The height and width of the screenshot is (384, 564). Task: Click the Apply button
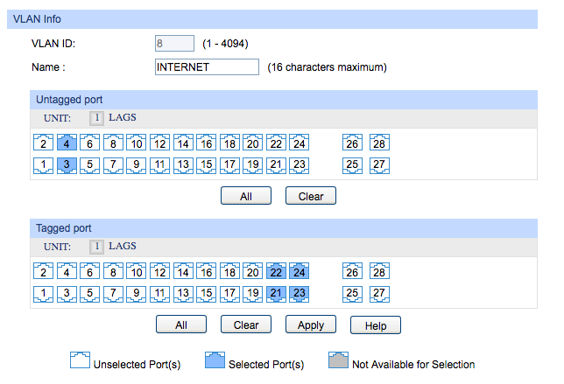pyautogui.click(x=311, y=325)
